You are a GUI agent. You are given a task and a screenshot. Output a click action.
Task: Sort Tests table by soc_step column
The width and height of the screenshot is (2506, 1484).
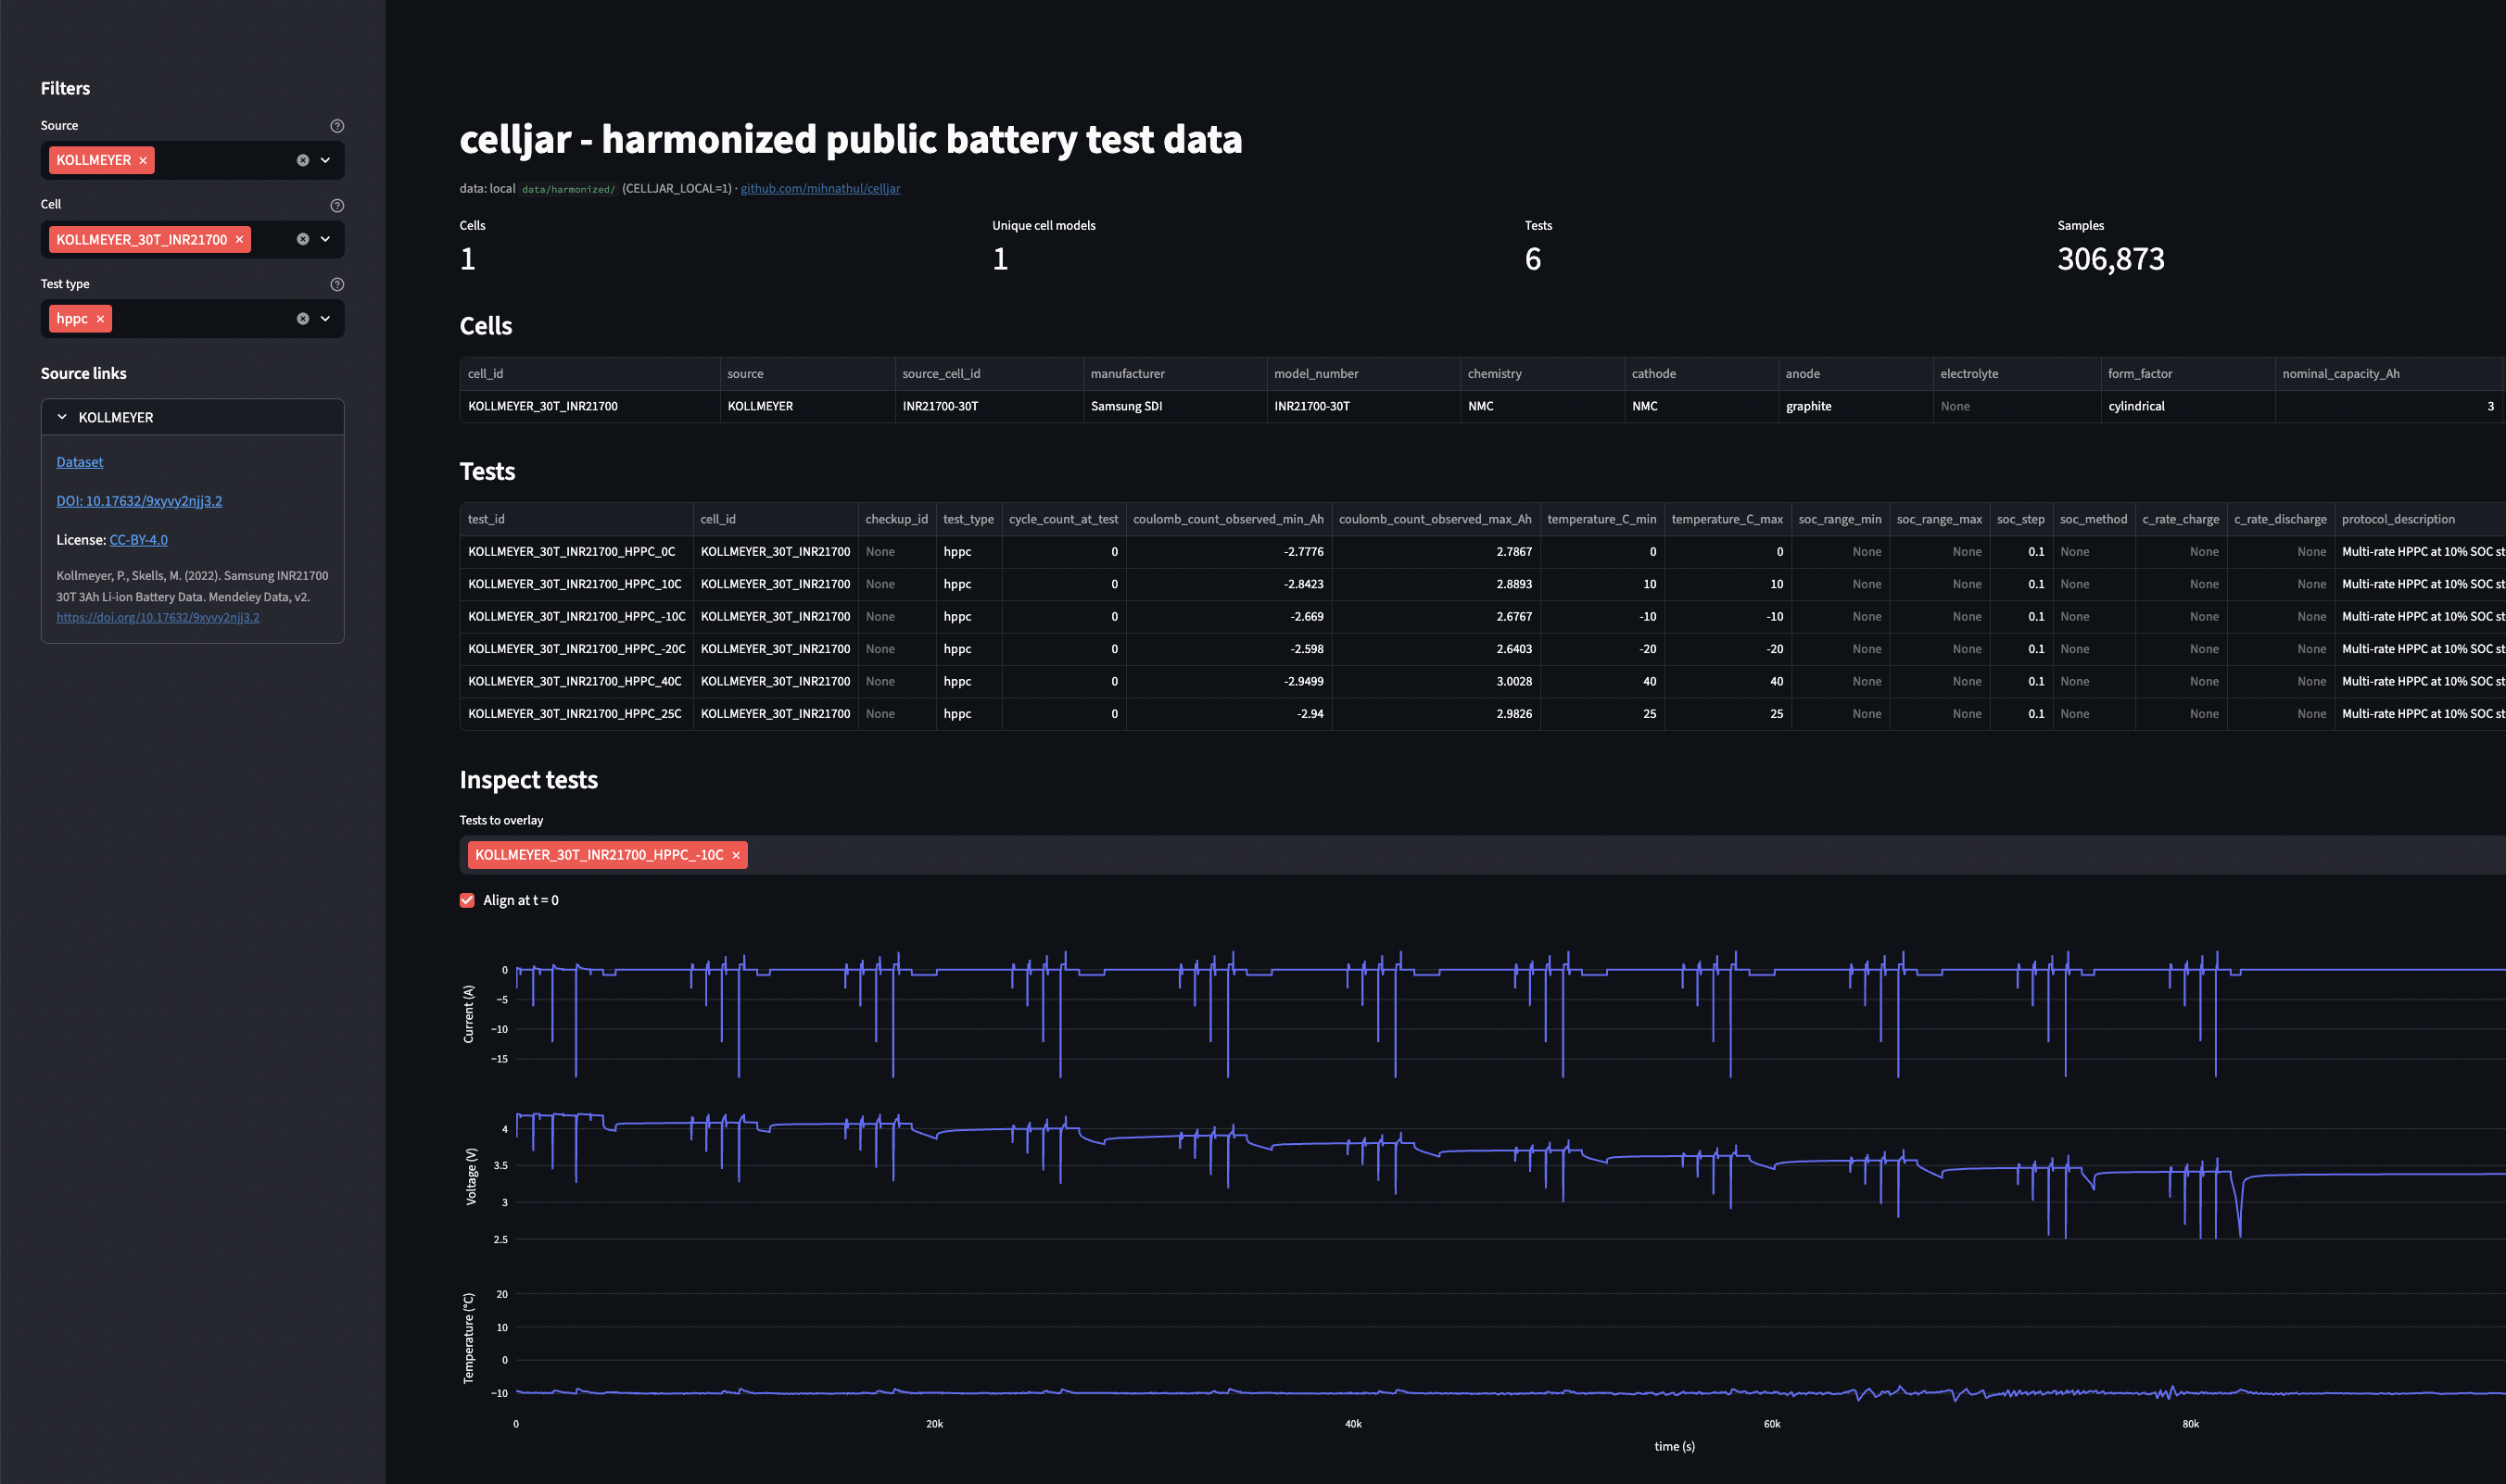pos(2020,519)
